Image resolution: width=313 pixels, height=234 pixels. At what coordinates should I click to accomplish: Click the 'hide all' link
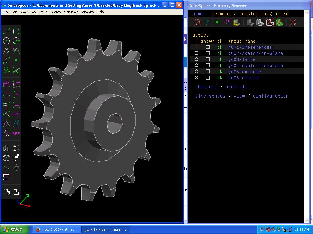(236, 87)
